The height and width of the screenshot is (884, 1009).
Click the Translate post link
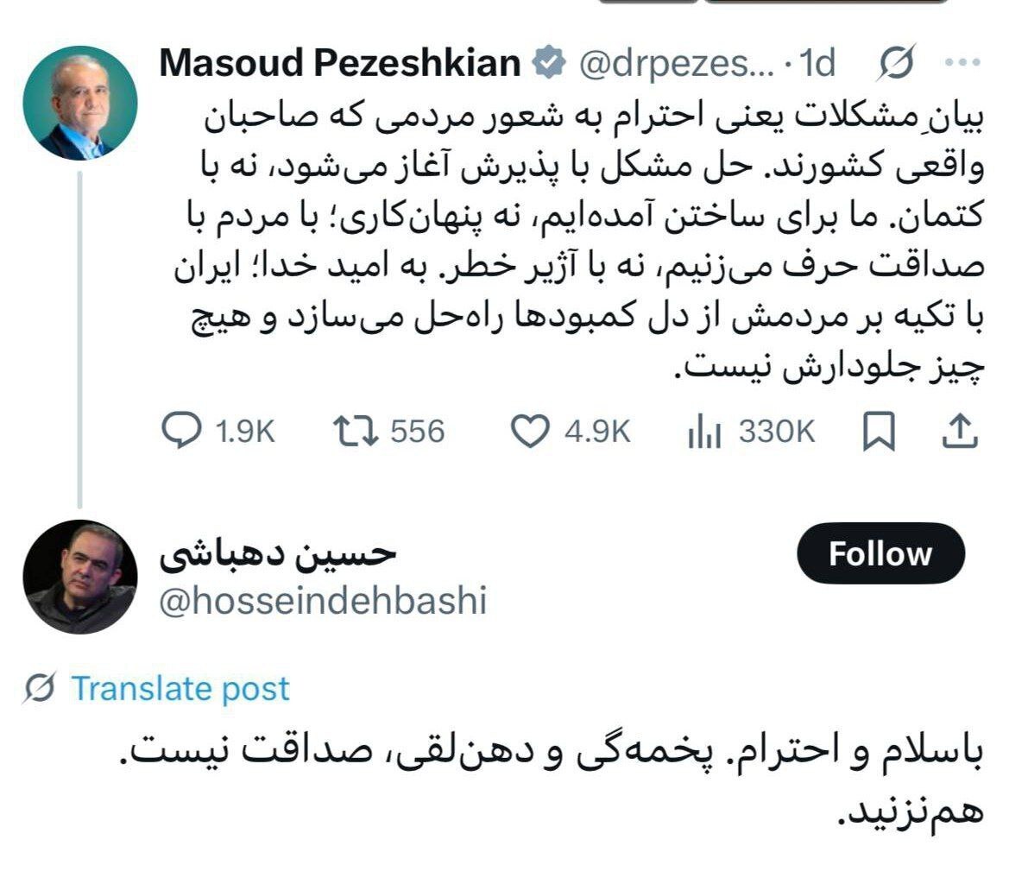tap(180, 688)
